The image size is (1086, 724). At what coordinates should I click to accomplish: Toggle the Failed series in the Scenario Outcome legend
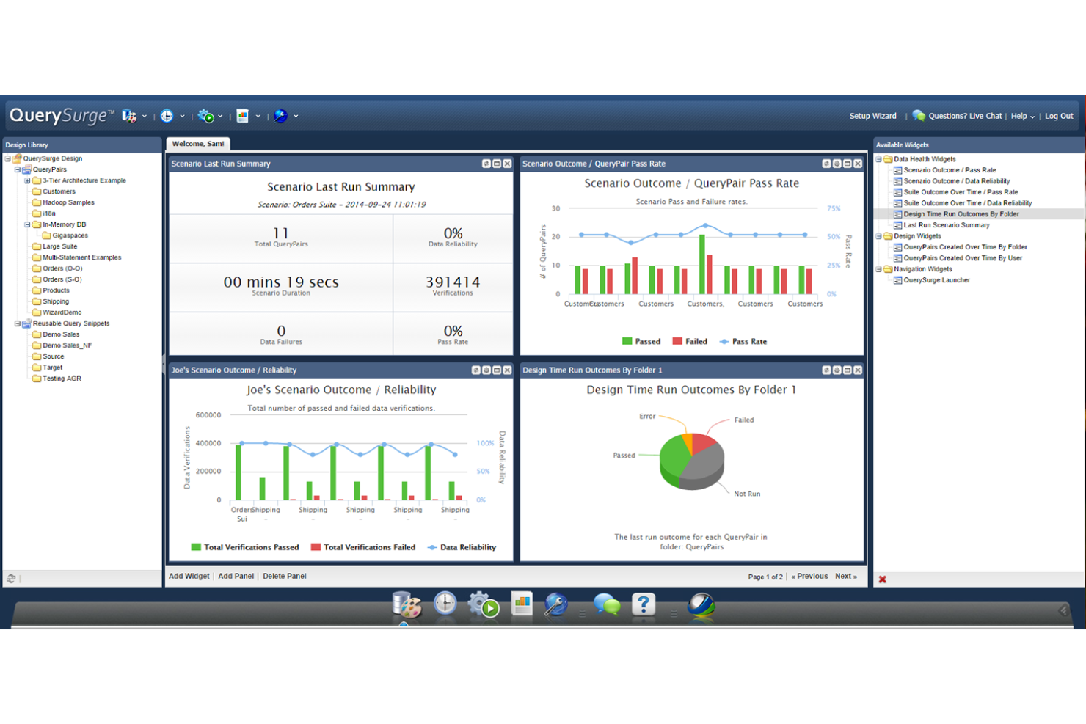[690, 341]
